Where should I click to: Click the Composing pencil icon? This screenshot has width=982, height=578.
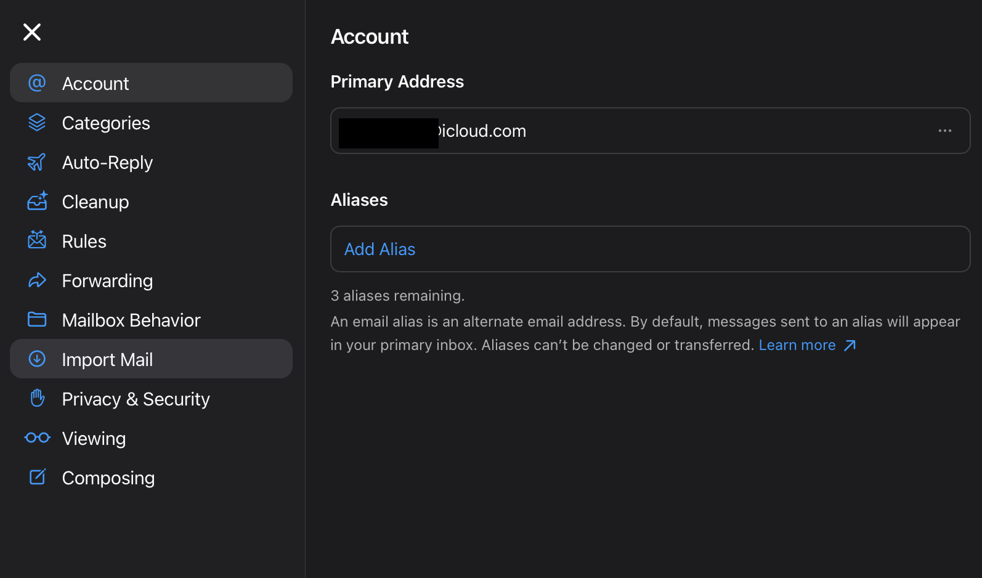click(x=37, y=477)
